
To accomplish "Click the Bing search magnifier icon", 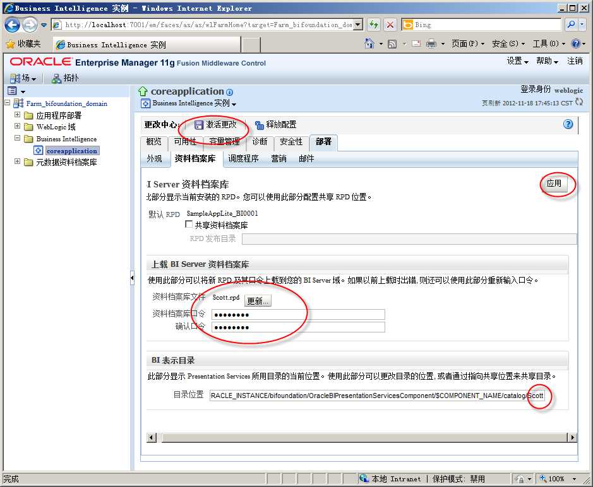I will tap(571, 25).
